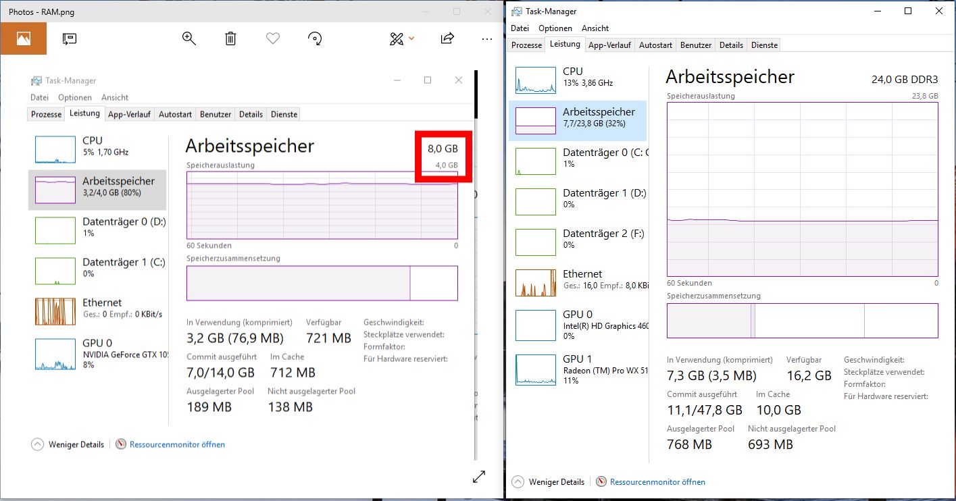Rotate the photo using the rotate icon

(x=314, y=38)
